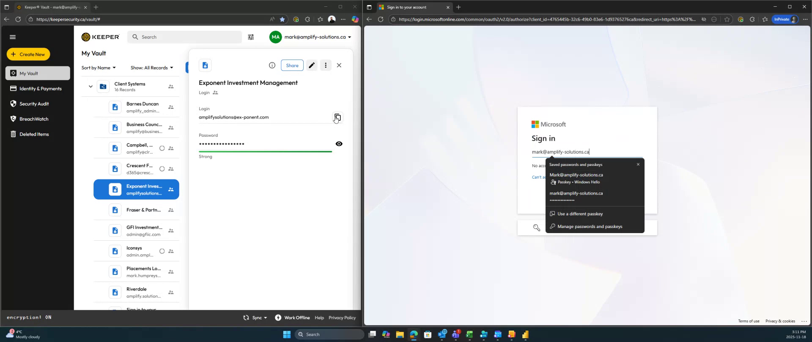Click the Windows taskbar search box
Screen dimensions: 812x342
[x=329, y=334]
